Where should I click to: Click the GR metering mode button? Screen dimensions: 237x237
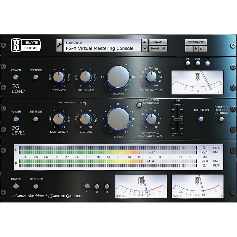(x=207, y=63)
